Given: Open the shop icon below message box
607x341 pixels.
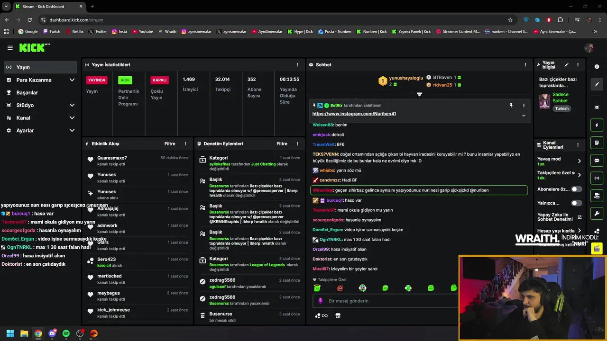Looking at the screenshot, I should click(338, 316).
